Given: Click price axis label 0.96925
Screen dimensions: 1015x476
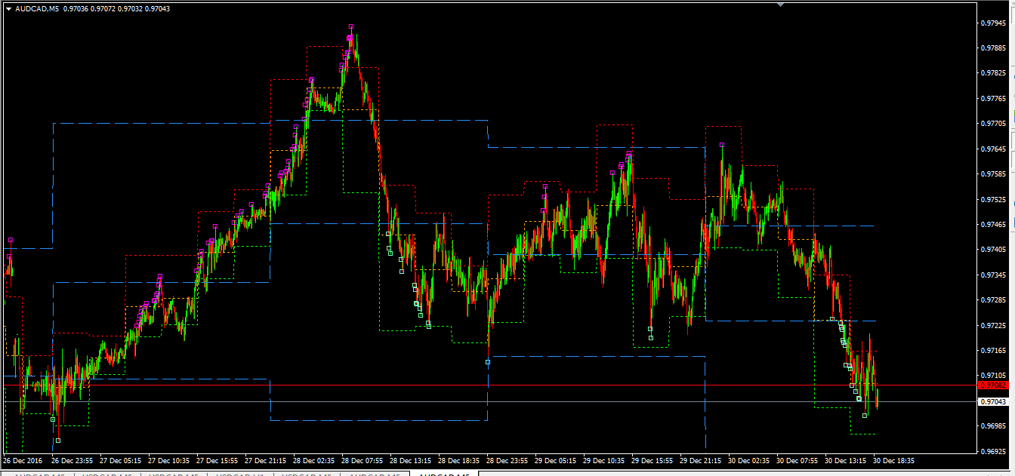Looking at the screenshot, I should (x=993, y=452).
